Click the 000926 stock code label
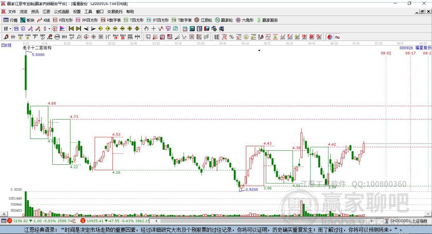This screenshot has height=234, width=432. (406, 48)
